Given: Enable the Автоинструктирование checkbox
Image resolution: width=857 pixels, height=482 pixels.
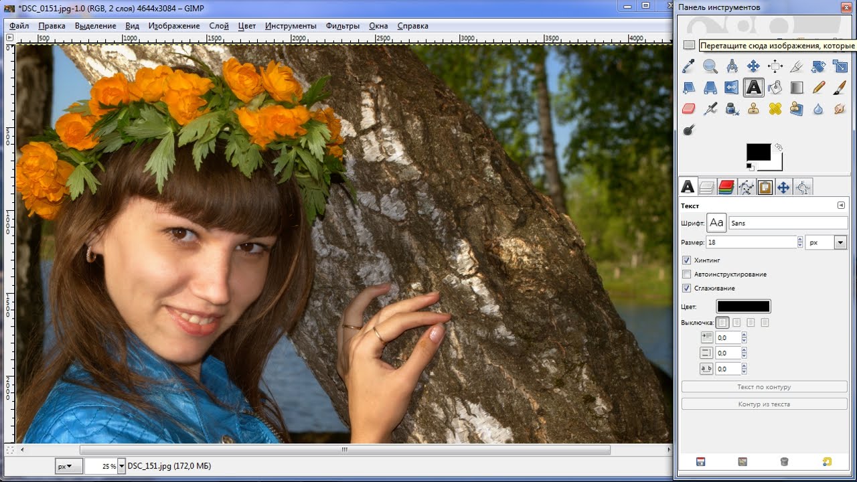Looking at the screenshot, I should click(686, 274).
